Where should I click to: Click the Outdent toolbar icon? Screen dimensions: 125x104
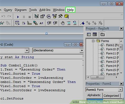coord(55,23)
